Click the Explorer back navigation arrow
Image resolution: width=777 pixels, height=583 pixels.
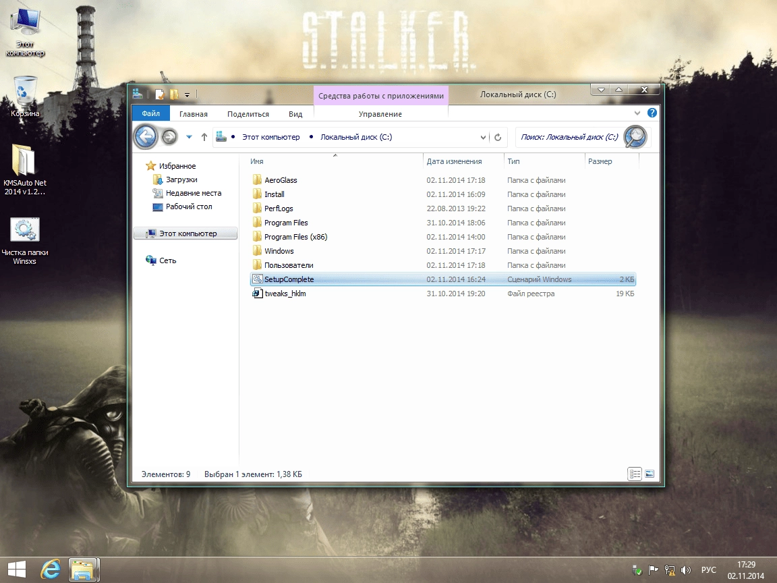tap(146, 137)
